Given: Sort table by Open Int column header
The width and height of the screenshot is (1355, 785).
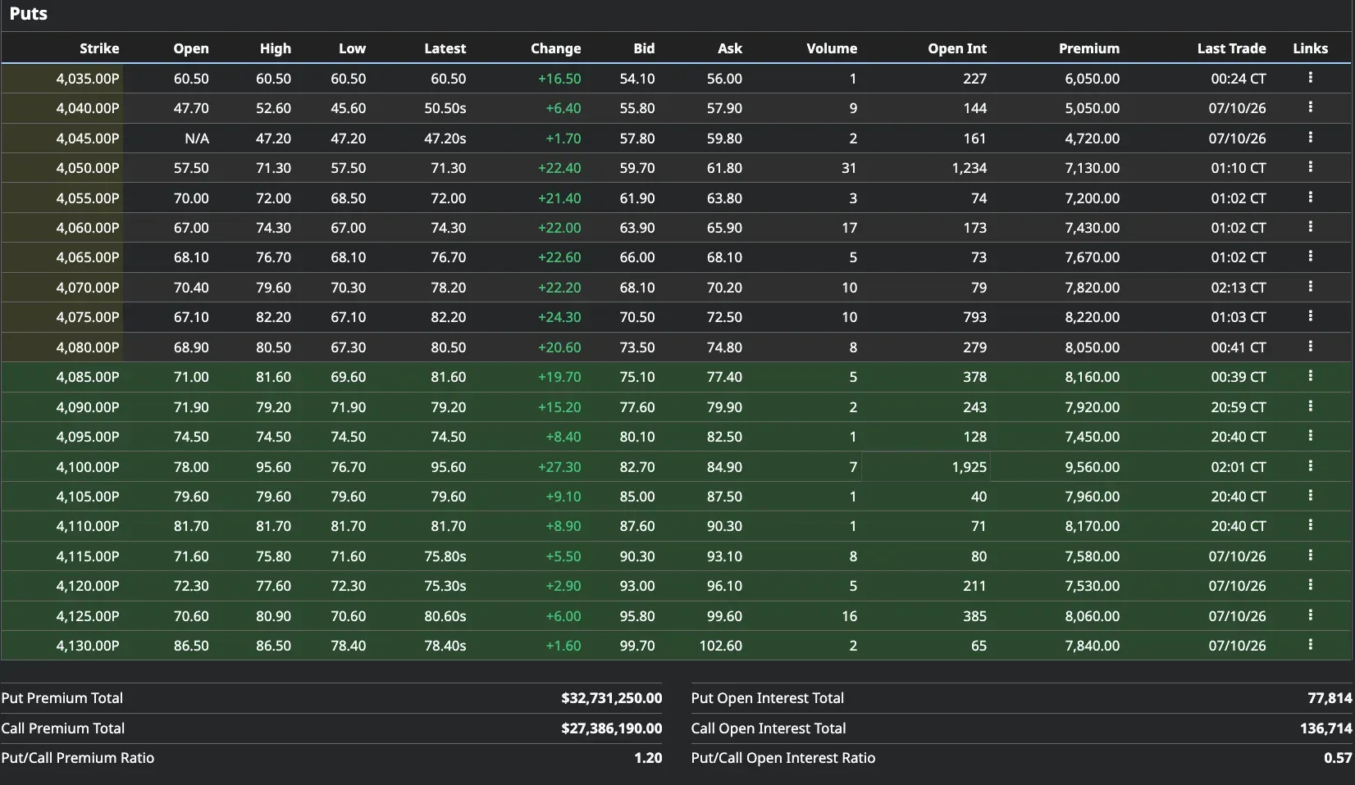Looking at the screenshot, I should pos(957,48).
